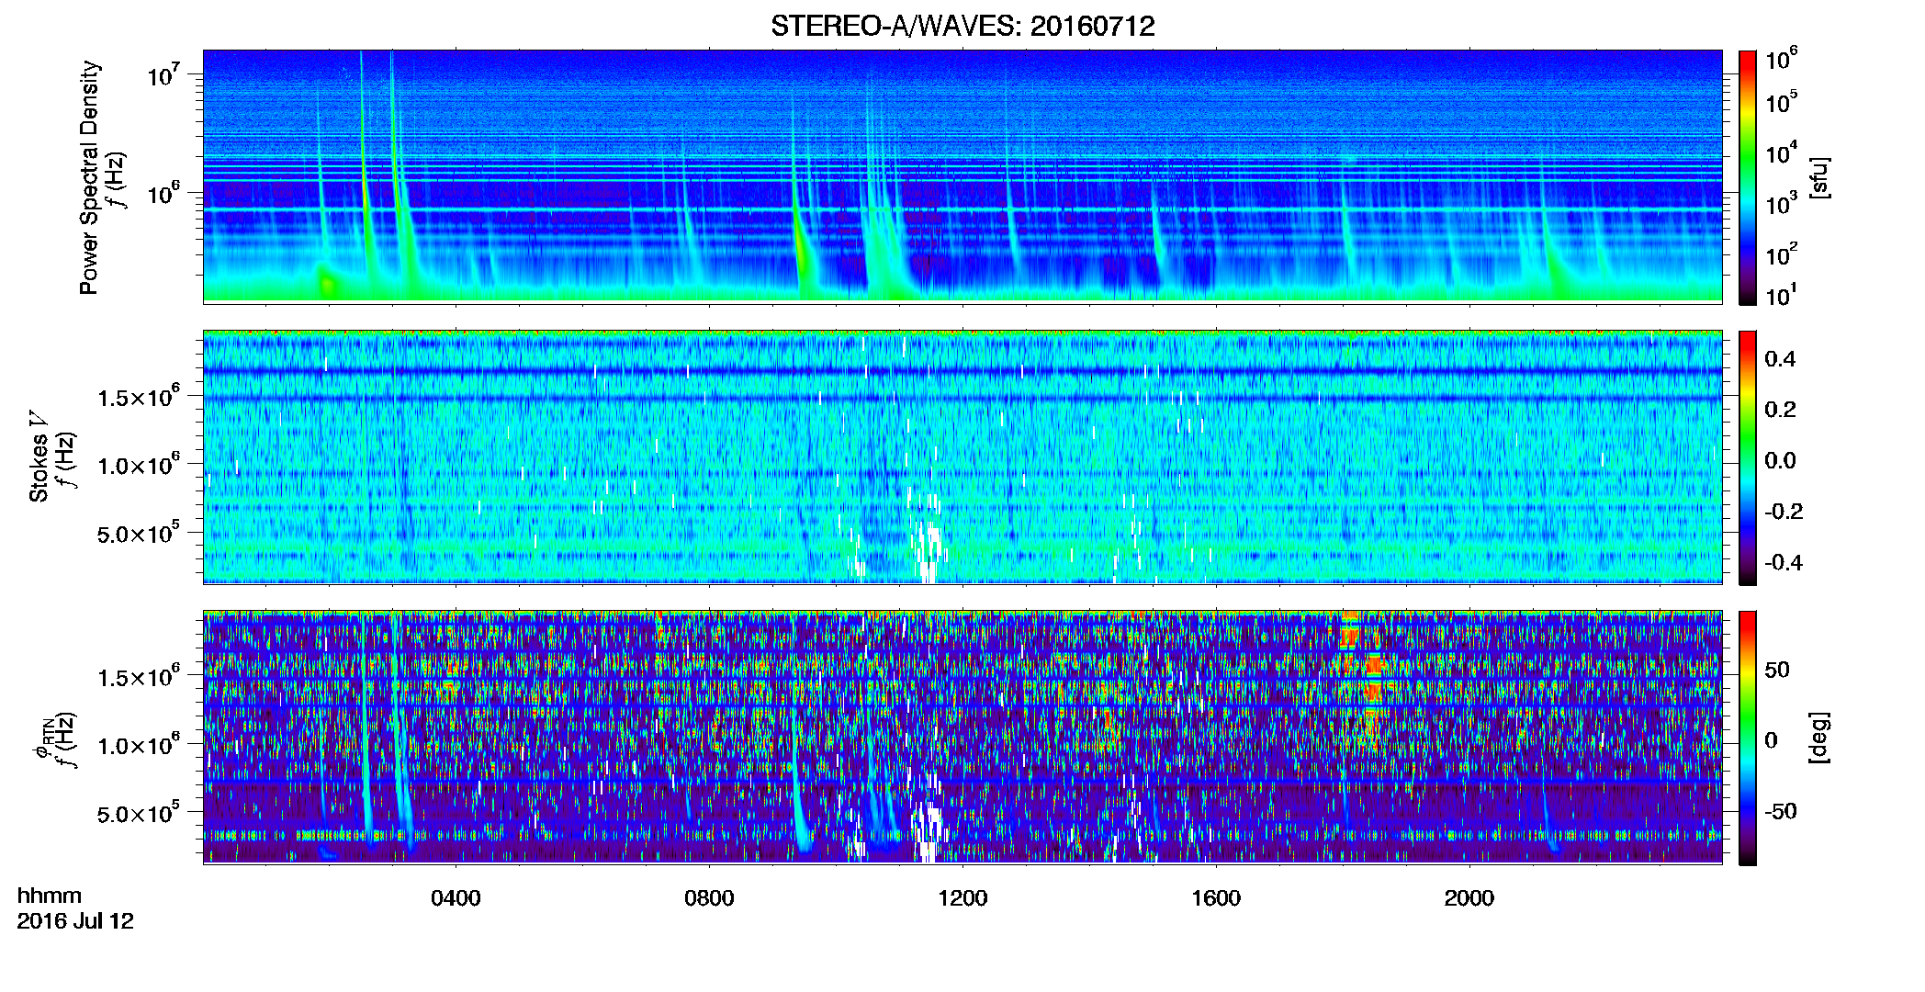The image size is (1925, 992).
Task: Click the Stokes V colorbar
Action: coord(1748,457)
